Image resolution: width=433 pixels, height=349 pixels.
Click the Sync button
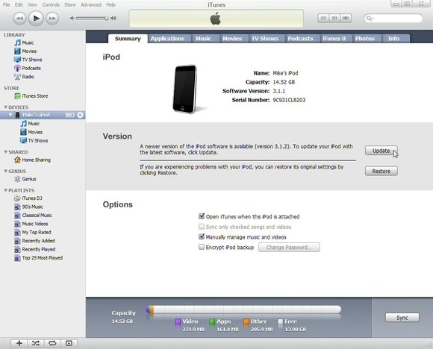pyautogui.click(x=402, y=318)
